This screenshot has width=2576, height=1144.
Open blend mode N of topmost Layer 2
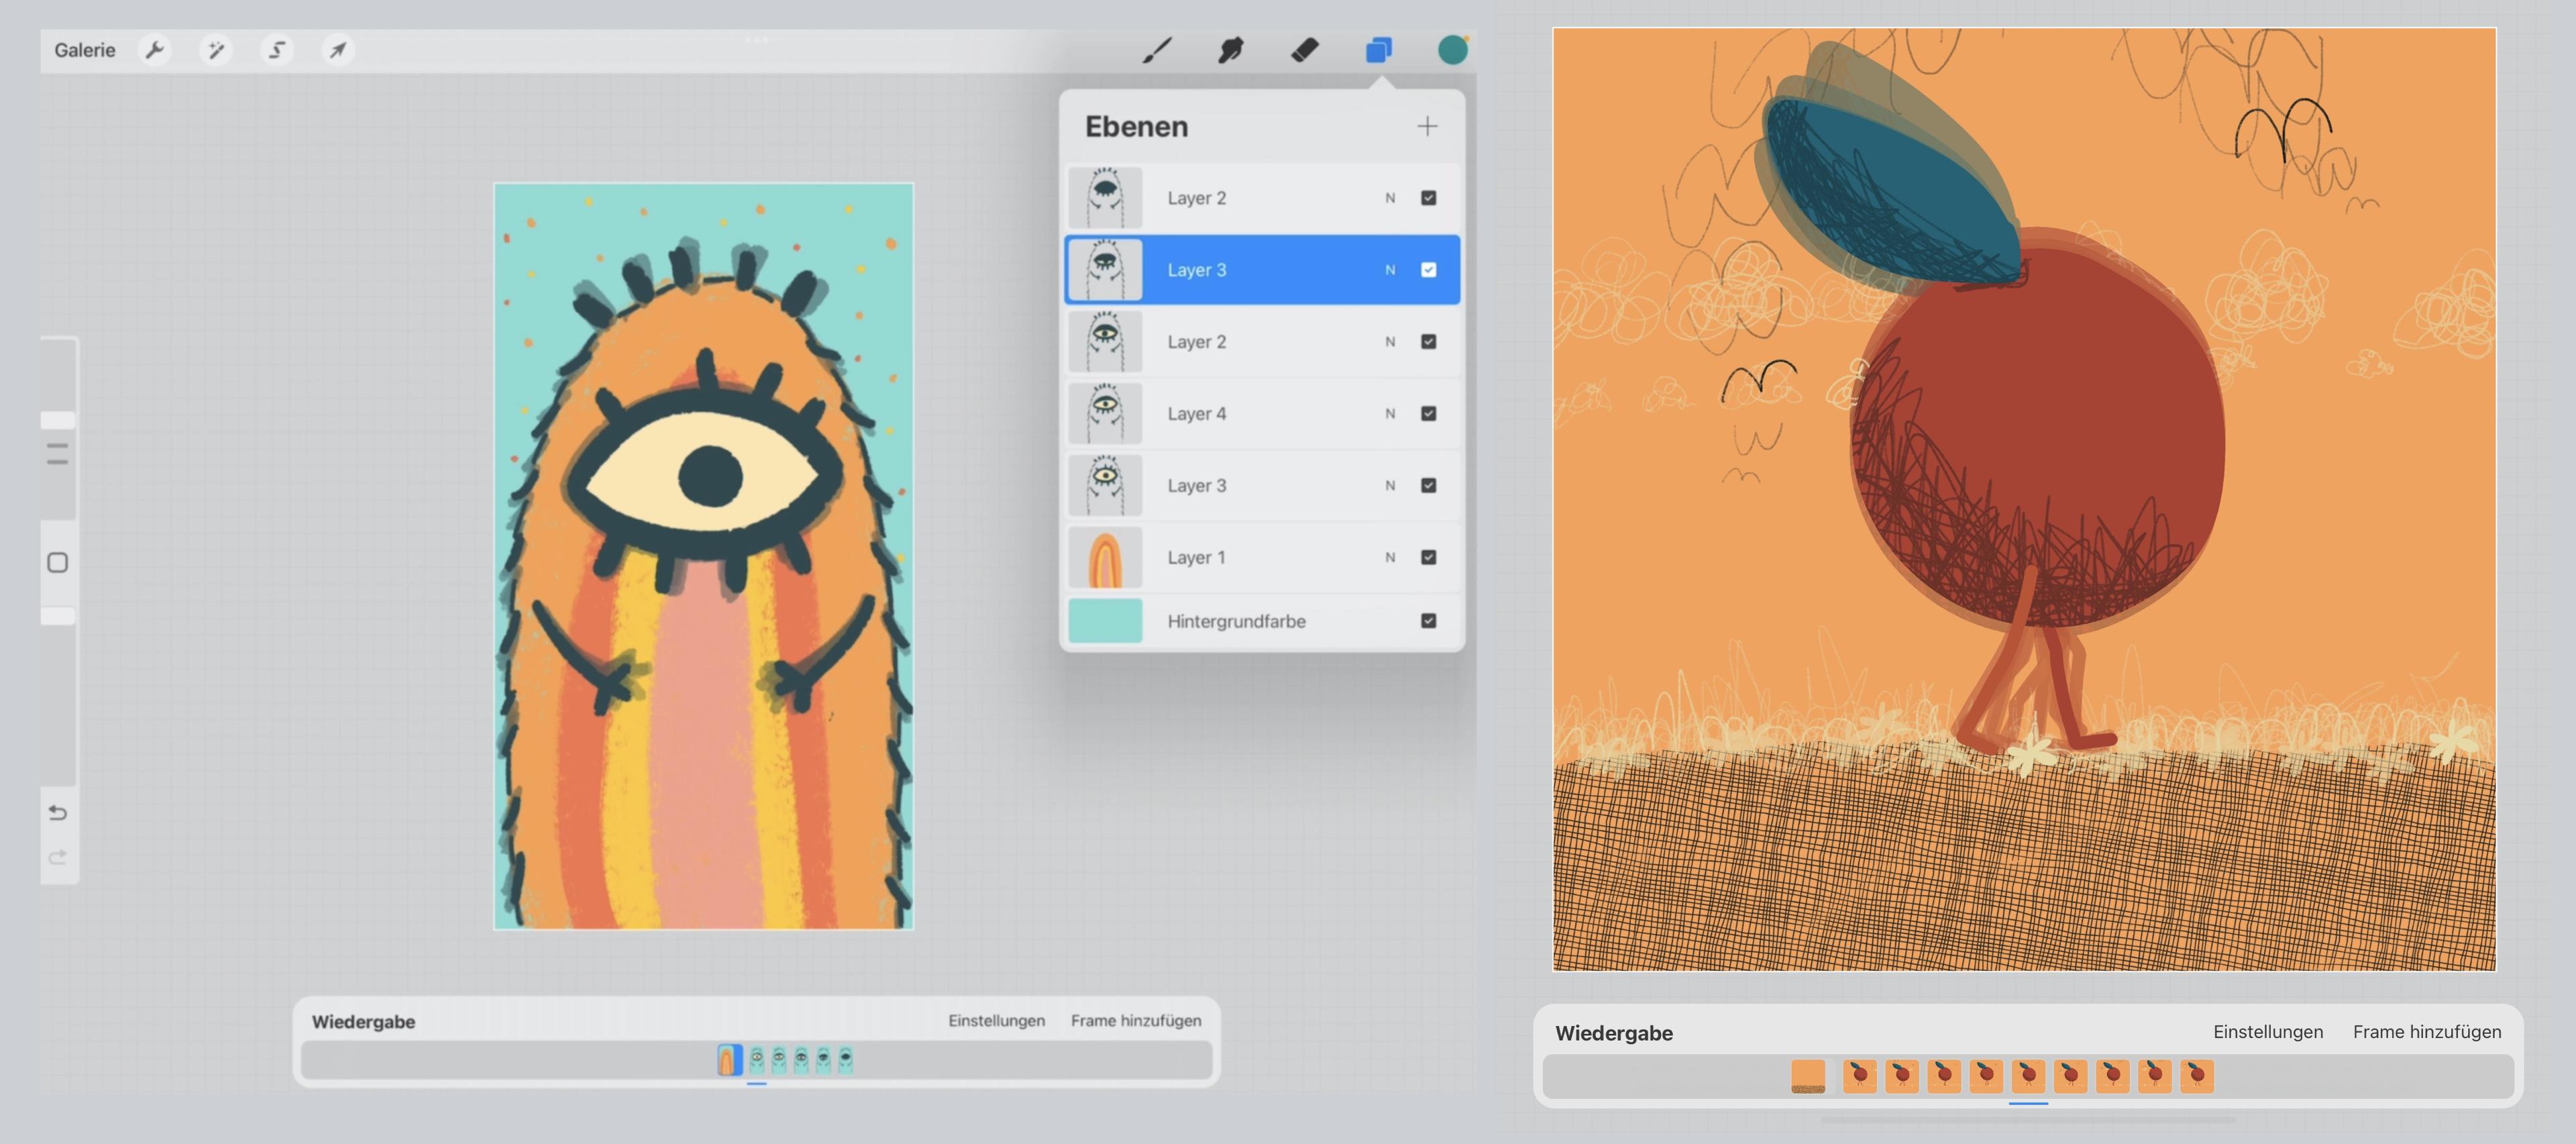1390,198
